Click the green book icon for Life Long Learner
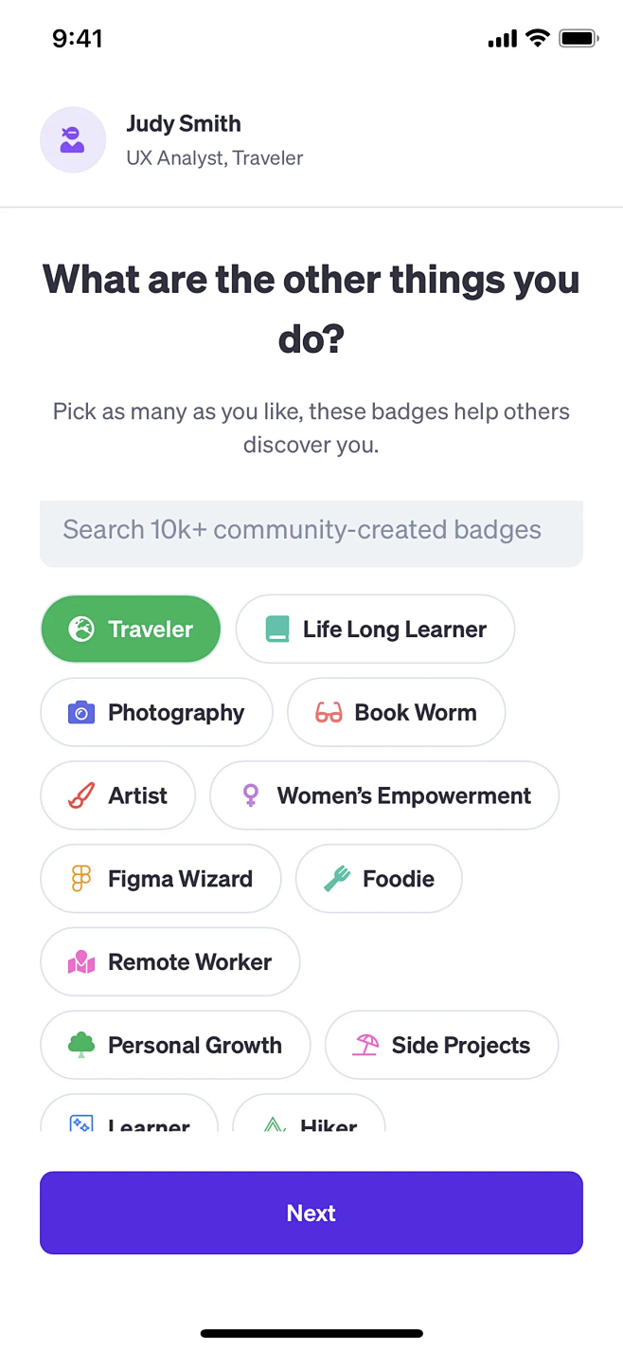Image resolution: width=623 pixels, height=1351 pixels. [276, 629]
